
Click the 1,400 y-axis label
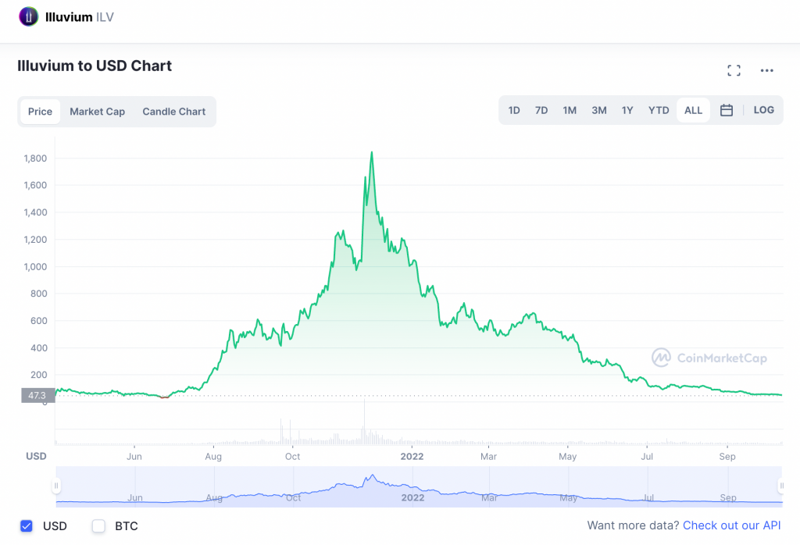pos(35,212)
